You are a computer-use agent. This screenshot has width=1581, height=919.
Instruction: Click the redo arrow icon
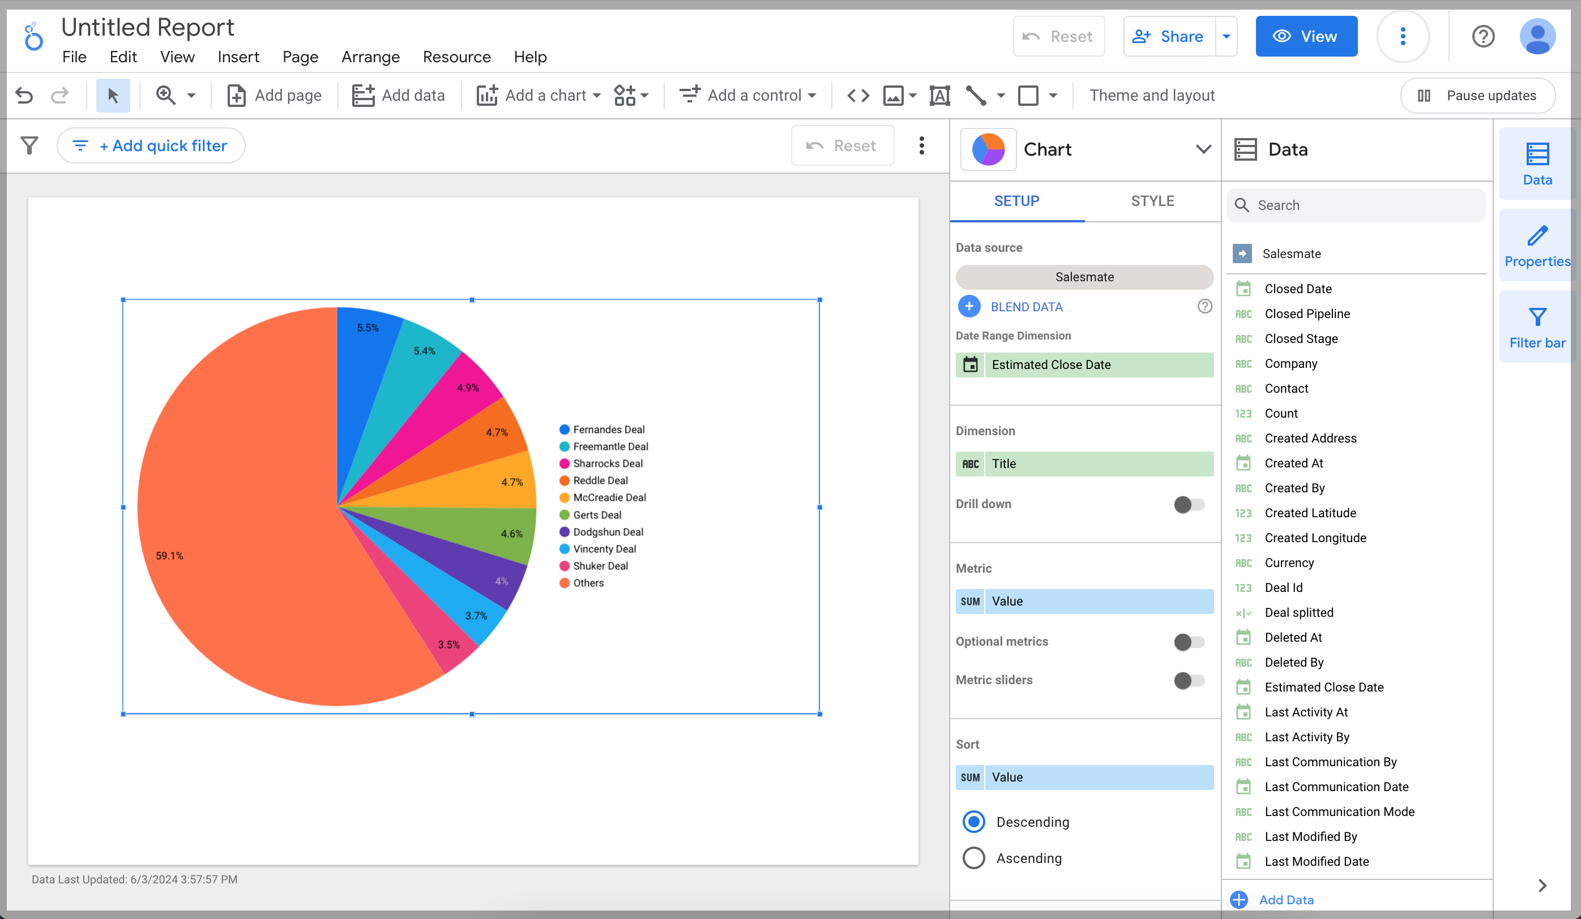(59, 95)
